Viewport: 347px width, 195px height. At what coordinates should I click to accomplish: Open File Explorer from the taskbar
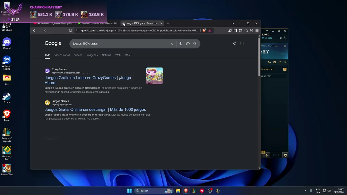pos(178,191)
